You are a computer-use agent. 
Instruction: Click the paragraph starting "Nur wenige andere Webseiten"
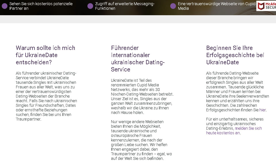(x=142, y=140)
